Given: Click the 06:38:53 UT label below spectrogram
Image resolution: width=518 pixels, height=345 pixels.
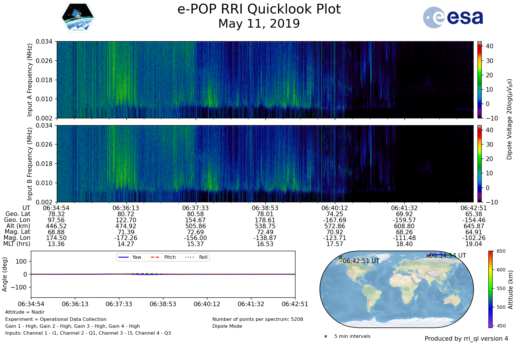Looking at the screenshot, I should [265, 208].
